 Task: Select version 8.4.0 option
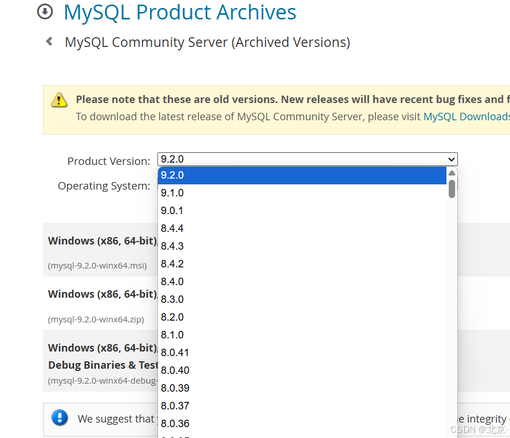pos(302,282)
